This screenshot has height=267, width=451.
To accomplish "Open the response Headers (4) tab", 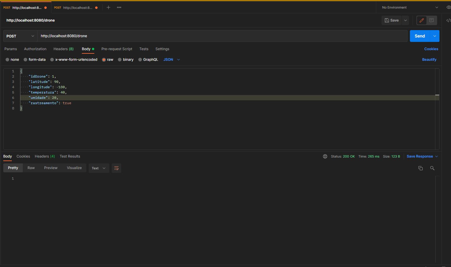I will coord(45,156).
